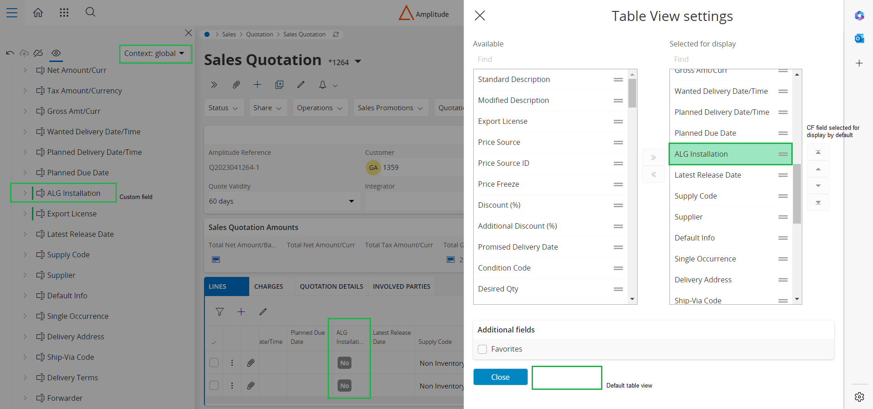Open the filter icon in Lines tab

220,312
